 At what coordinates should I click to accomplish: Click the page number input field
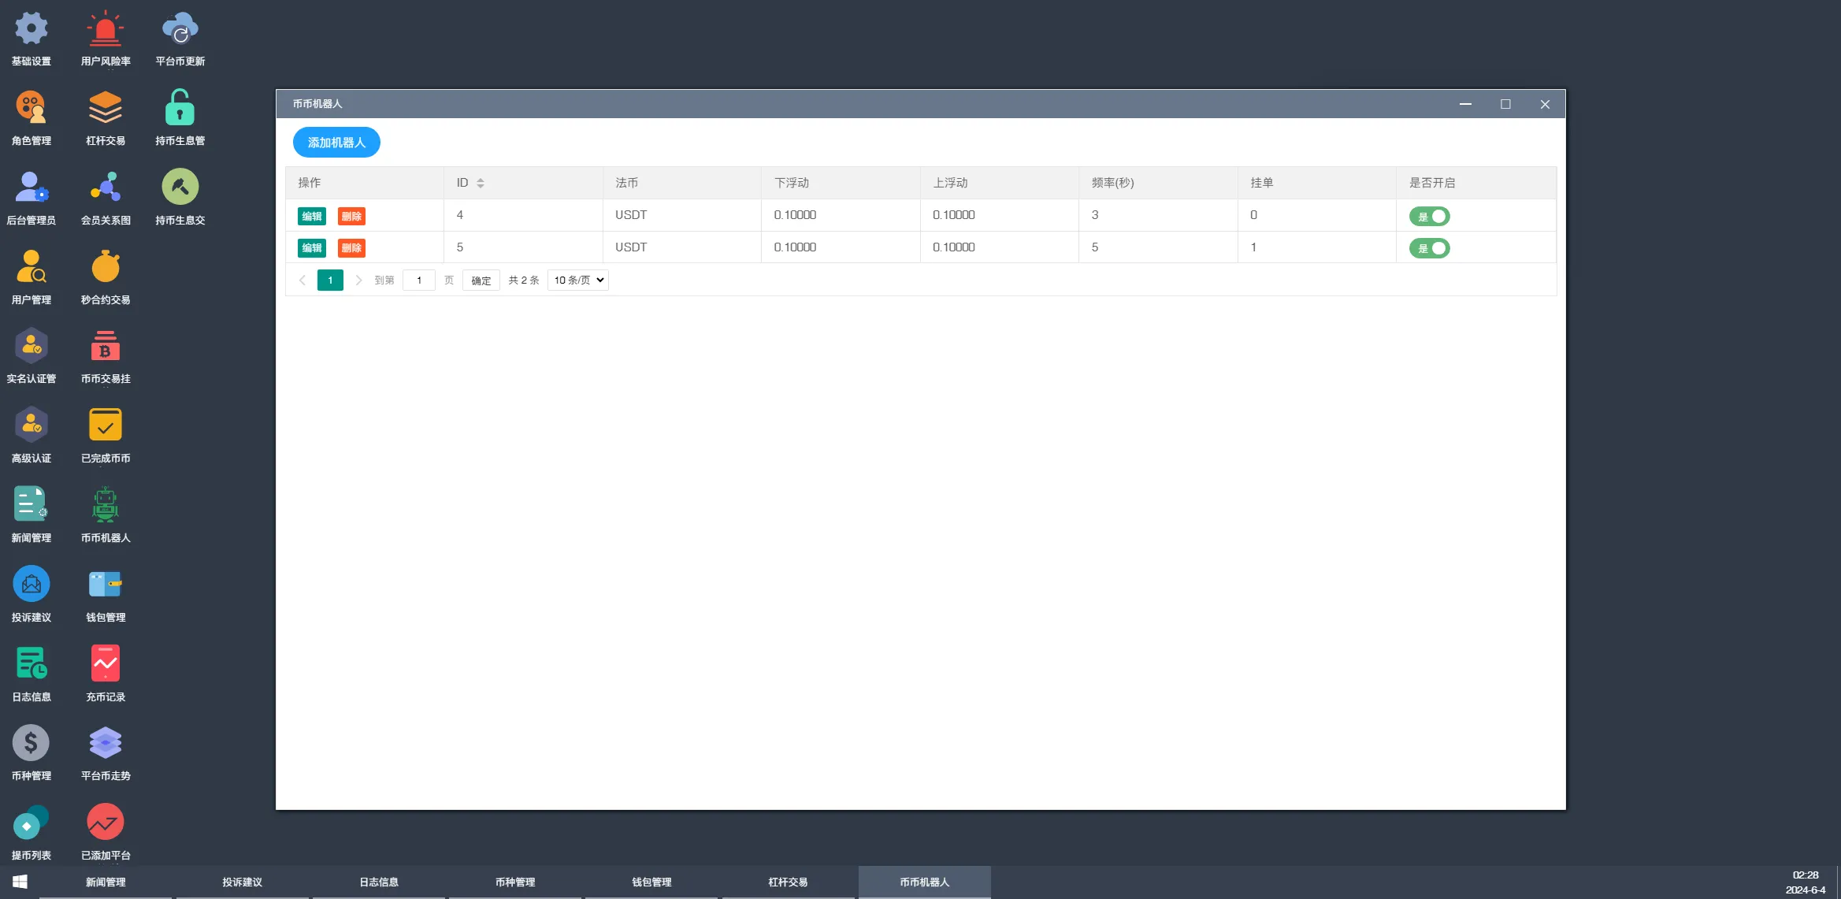419,280
